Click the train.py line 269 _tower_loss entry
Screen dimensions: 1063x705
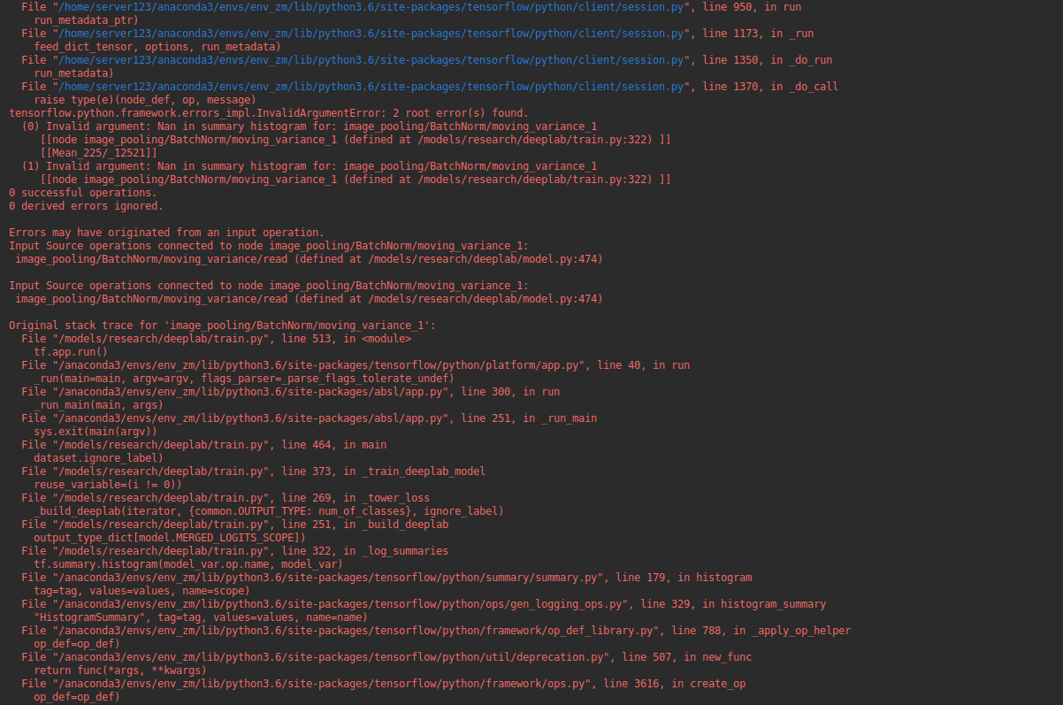226,497
